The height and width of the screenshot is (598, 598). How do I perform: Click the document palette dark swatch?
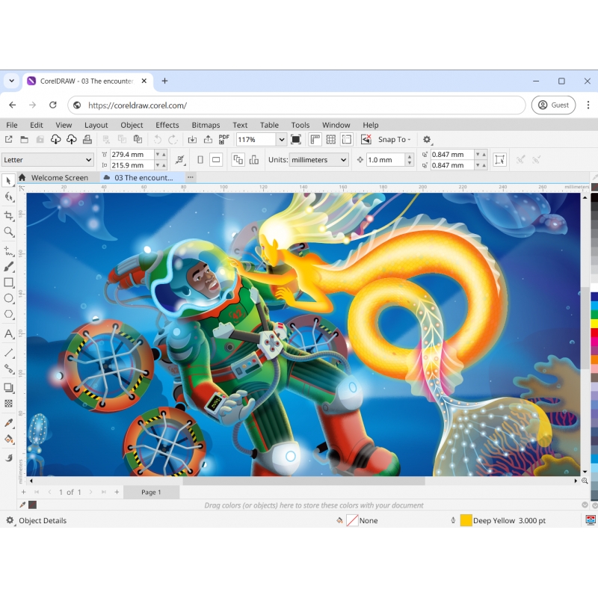(x=33, y=505)
